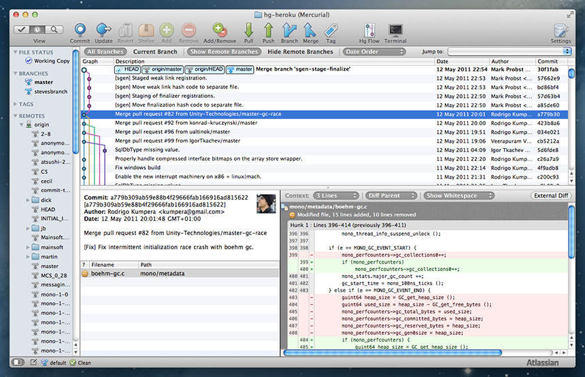Select Hide Remote Branches
585x377 pixels.
pyautogui.click(x=300, y=52)
